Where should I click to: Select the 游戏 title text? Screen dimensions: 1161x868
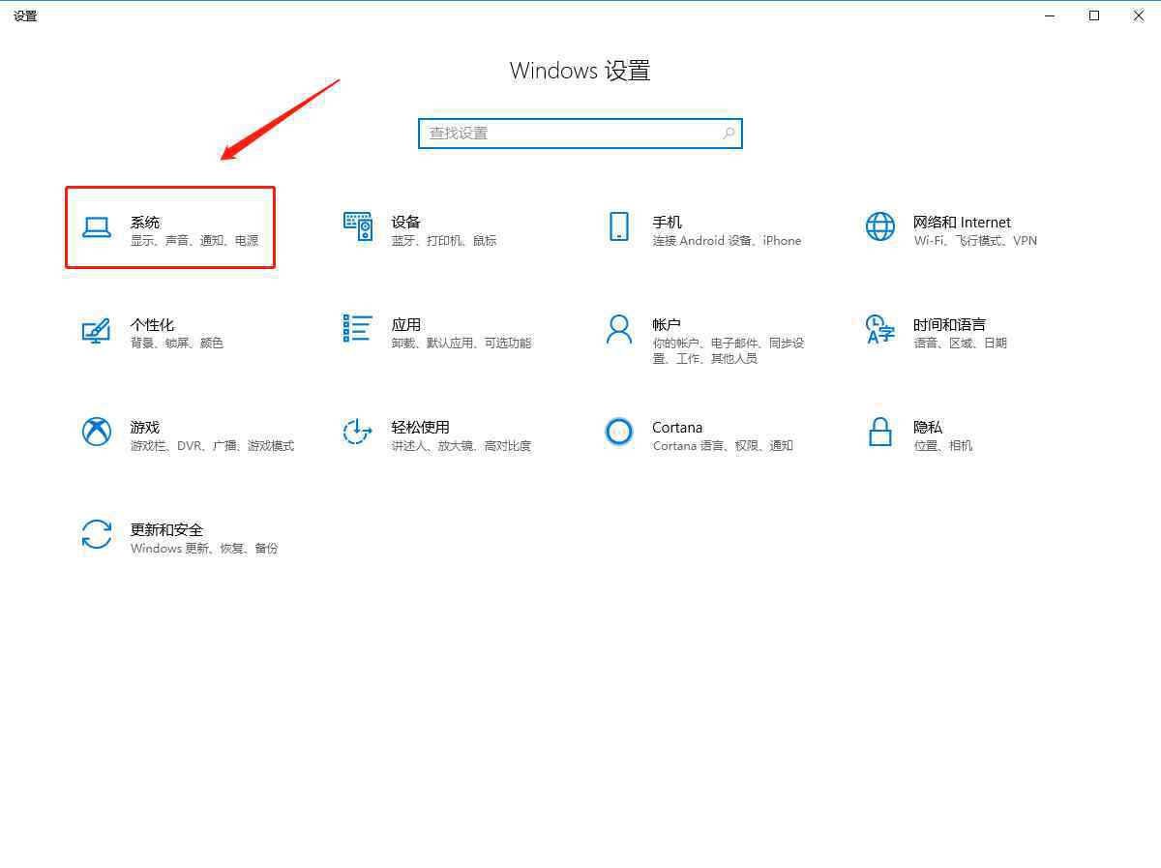(x=145, y=428)
